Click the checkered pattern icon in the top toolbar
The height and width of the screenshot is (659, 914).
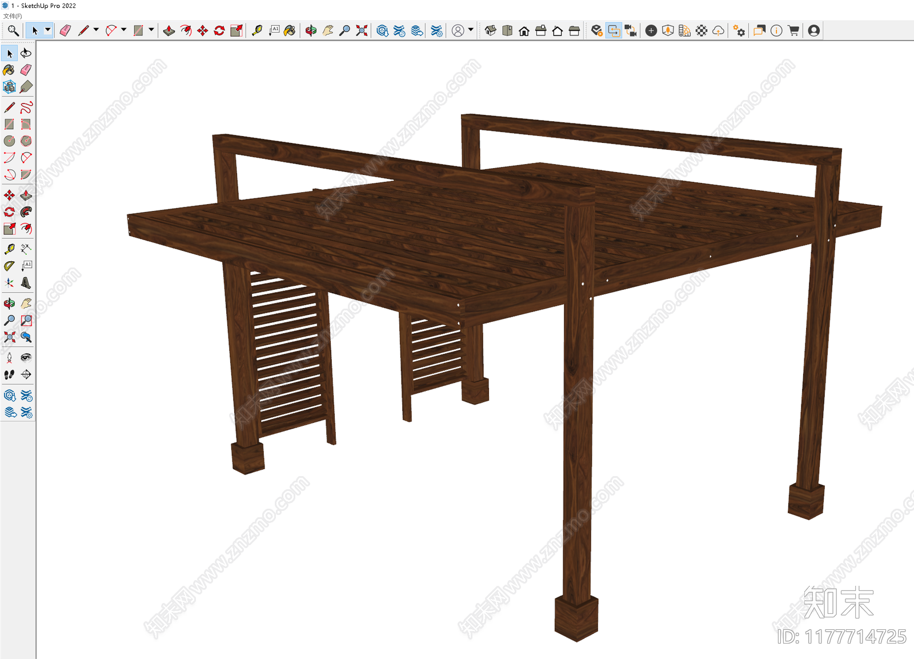[701, 30]
